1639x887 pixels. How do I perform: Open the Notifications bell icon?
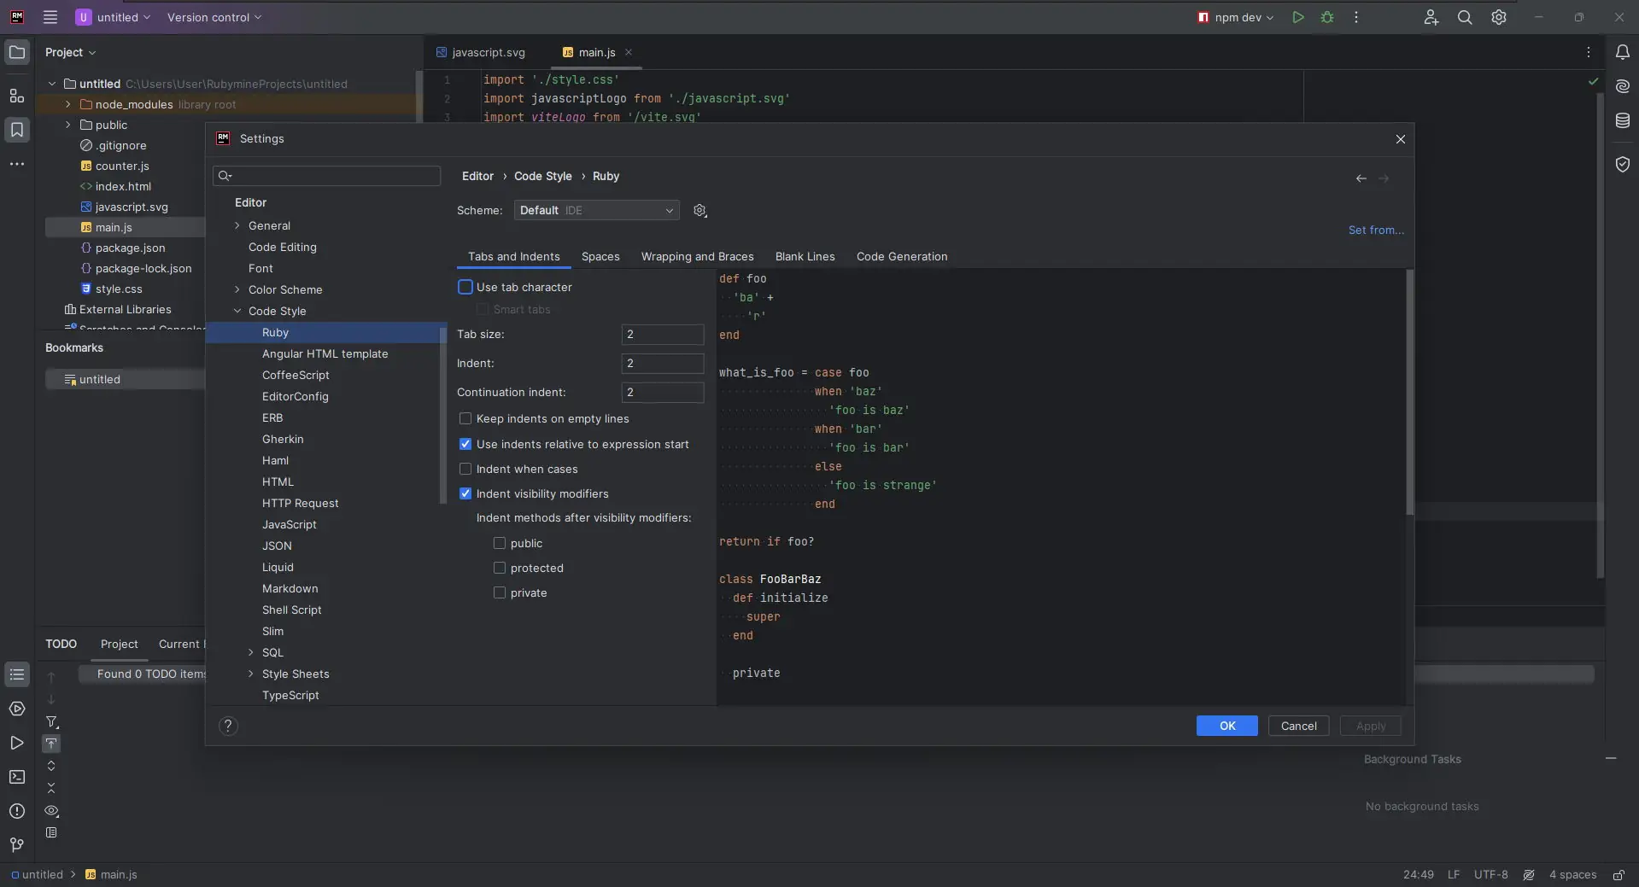pos(1623,52)
